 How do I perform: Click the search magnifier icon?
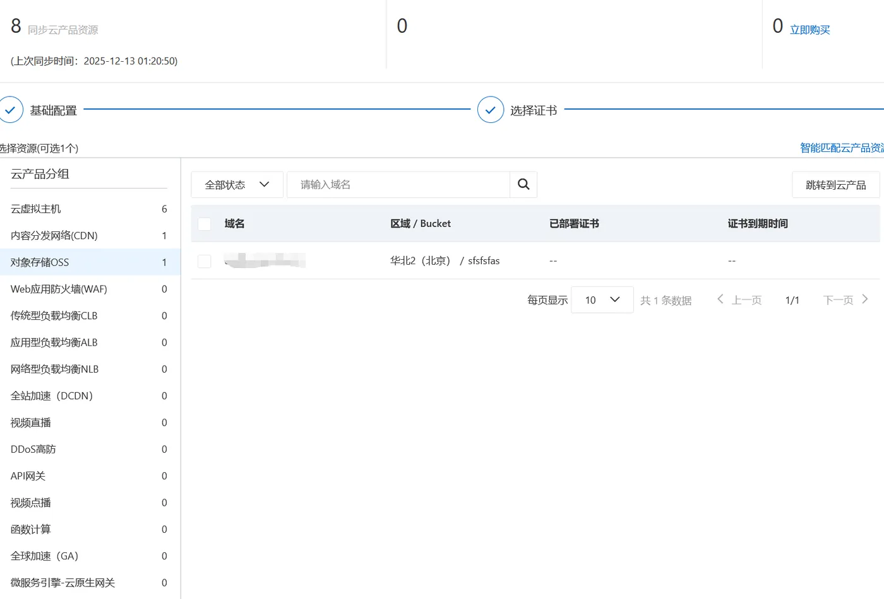(x=523, y=184)
